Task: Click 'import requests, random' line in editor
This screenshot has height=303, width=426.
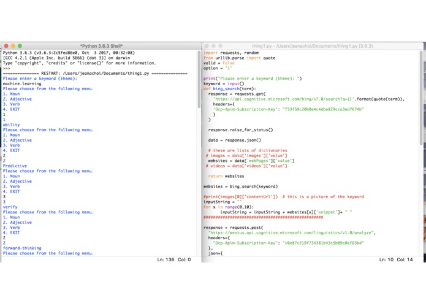Action: [231, 53]
